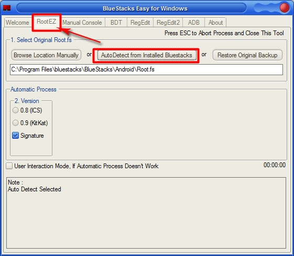Click AutoDetect from Installed Bluestacks
This screenshot has height=256, width=294.
coord(146,55)
